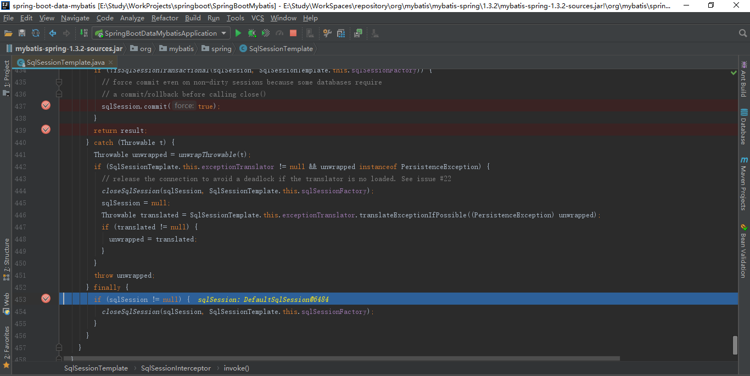The image size is (750, 376).
Task: Click the mybatis-spring-1.3.2-sources.jar breadcrumb
Action: click(65, 49)
